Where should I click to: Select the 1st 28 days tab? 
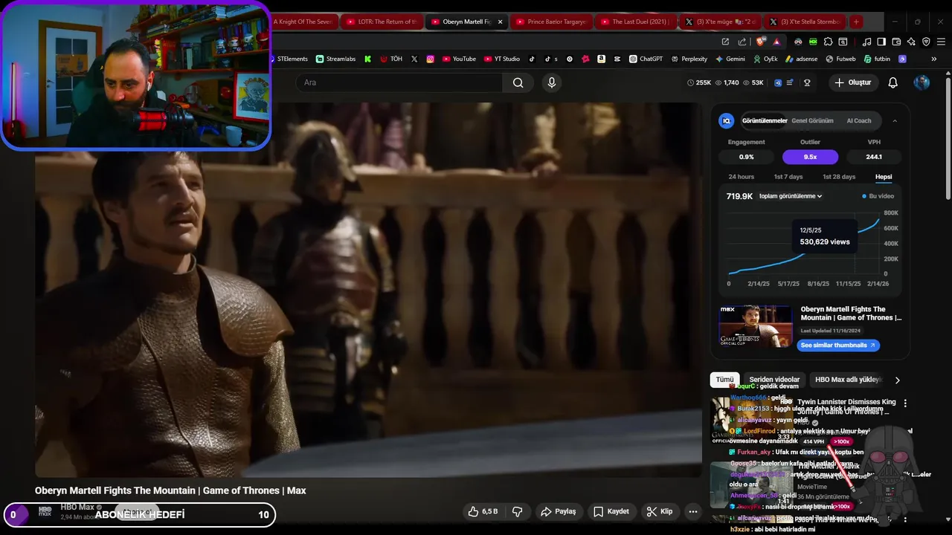click(838, 177)
